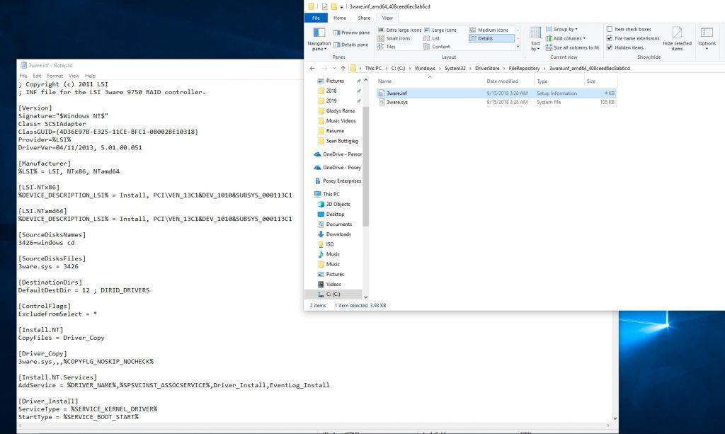Open OneDrive - Posey in navigation pane
The width and height of the screenshot is (725, 434).
[x=338, y=168]
